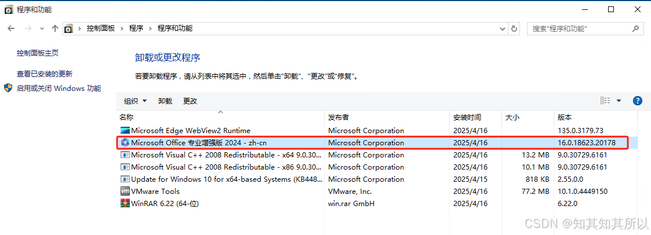The image size is (651, 235).
Task: Click the 818 KB size cell
Action: click(x=537, y=179)
